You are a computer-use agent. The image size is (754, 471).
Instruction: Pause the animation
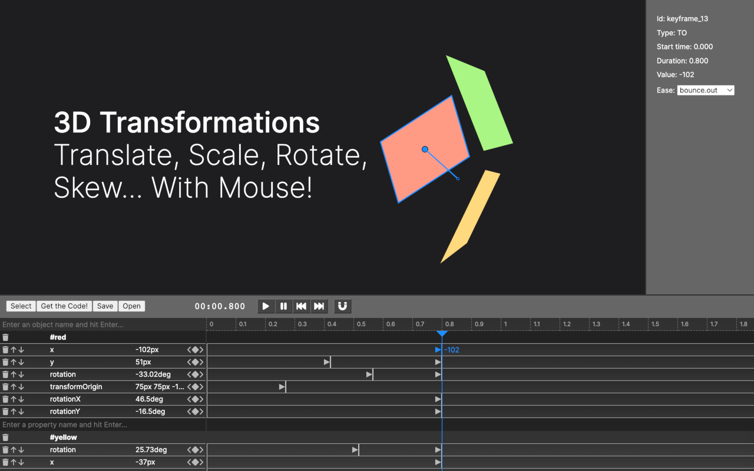pos(284,306)
